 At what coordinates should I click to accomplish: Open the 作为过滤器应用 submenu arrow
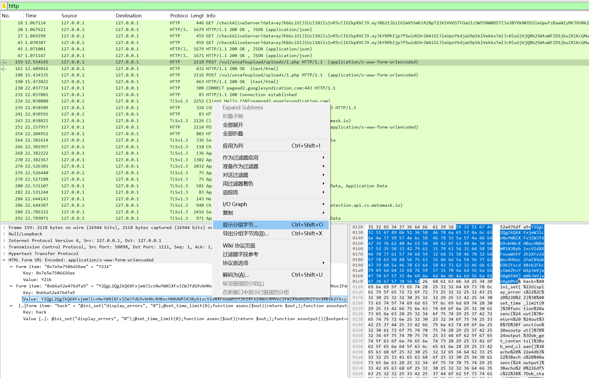pyautogui.click(x=323, y=157)
